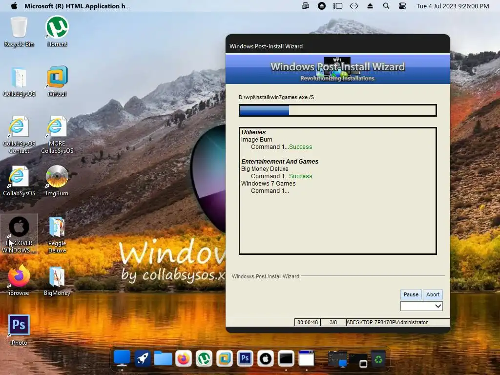
Task: Click 'Success' under Image Burn
Action: (300, 147)
